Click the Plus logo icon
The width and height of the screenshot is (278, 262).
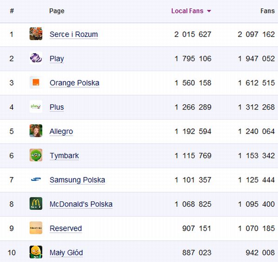click(x=36, y=107)
